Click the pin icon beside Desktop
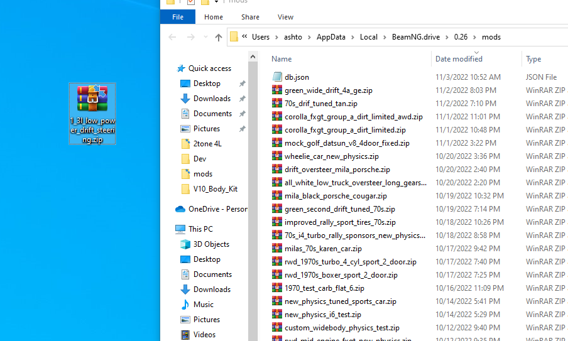This screenshot has width=568, height=341. [x=242, y=84]
